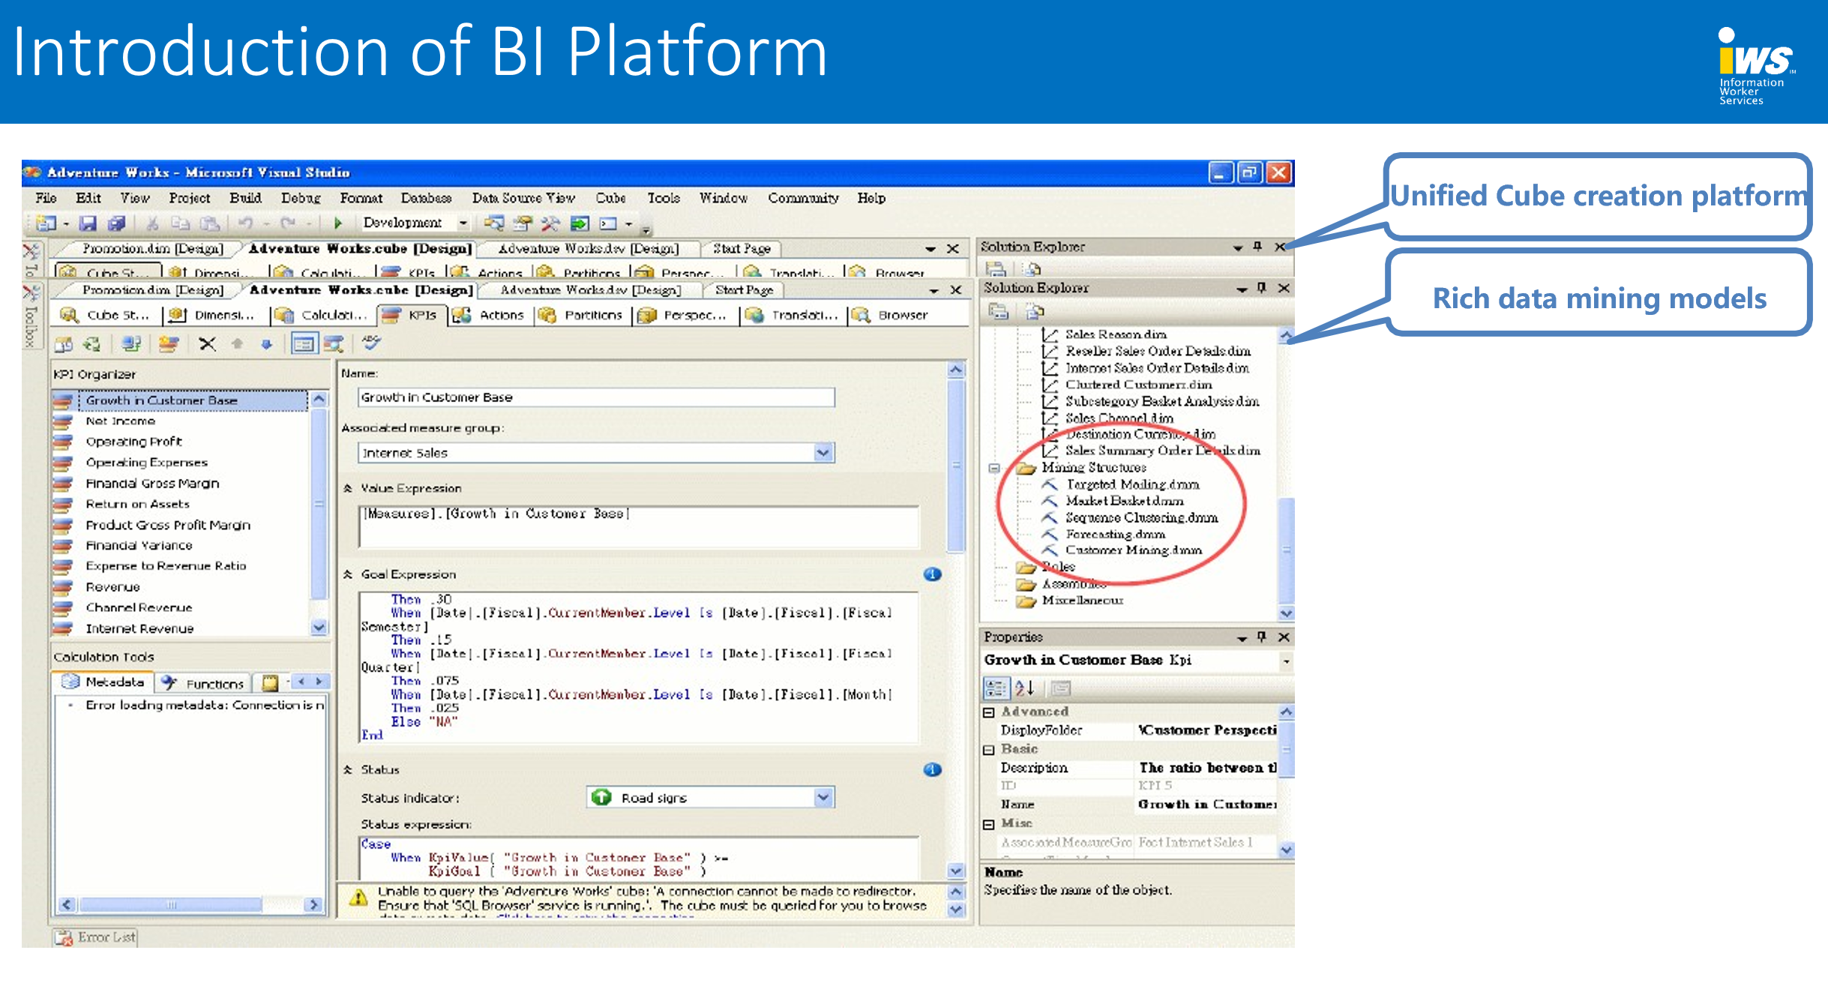This screenshot has height=986, width=1828.
Task: Click the blue info icon beside Status
Action: pyautogui.click(x=932, y=770)
